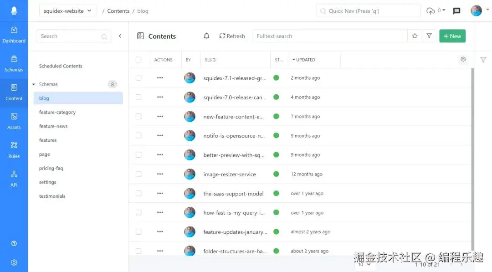Screen dimensions: 492x272
Task: Open the folder-structures-are-ha entry
Action: point(235,251)
